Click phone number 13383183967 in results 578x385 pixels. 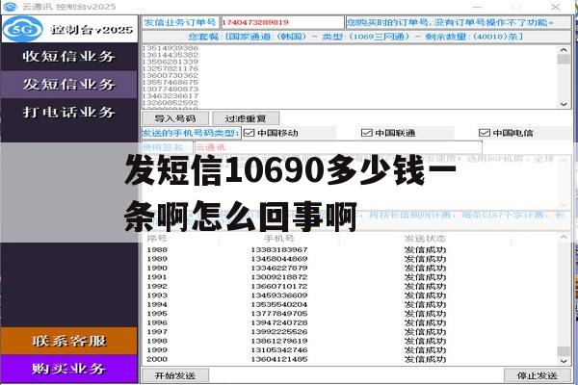pos(279,250)
